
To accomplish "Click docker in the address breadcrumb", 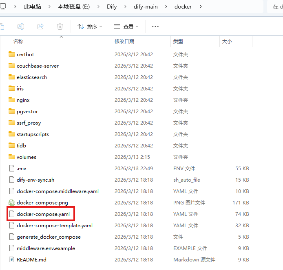I will point(183,7).
